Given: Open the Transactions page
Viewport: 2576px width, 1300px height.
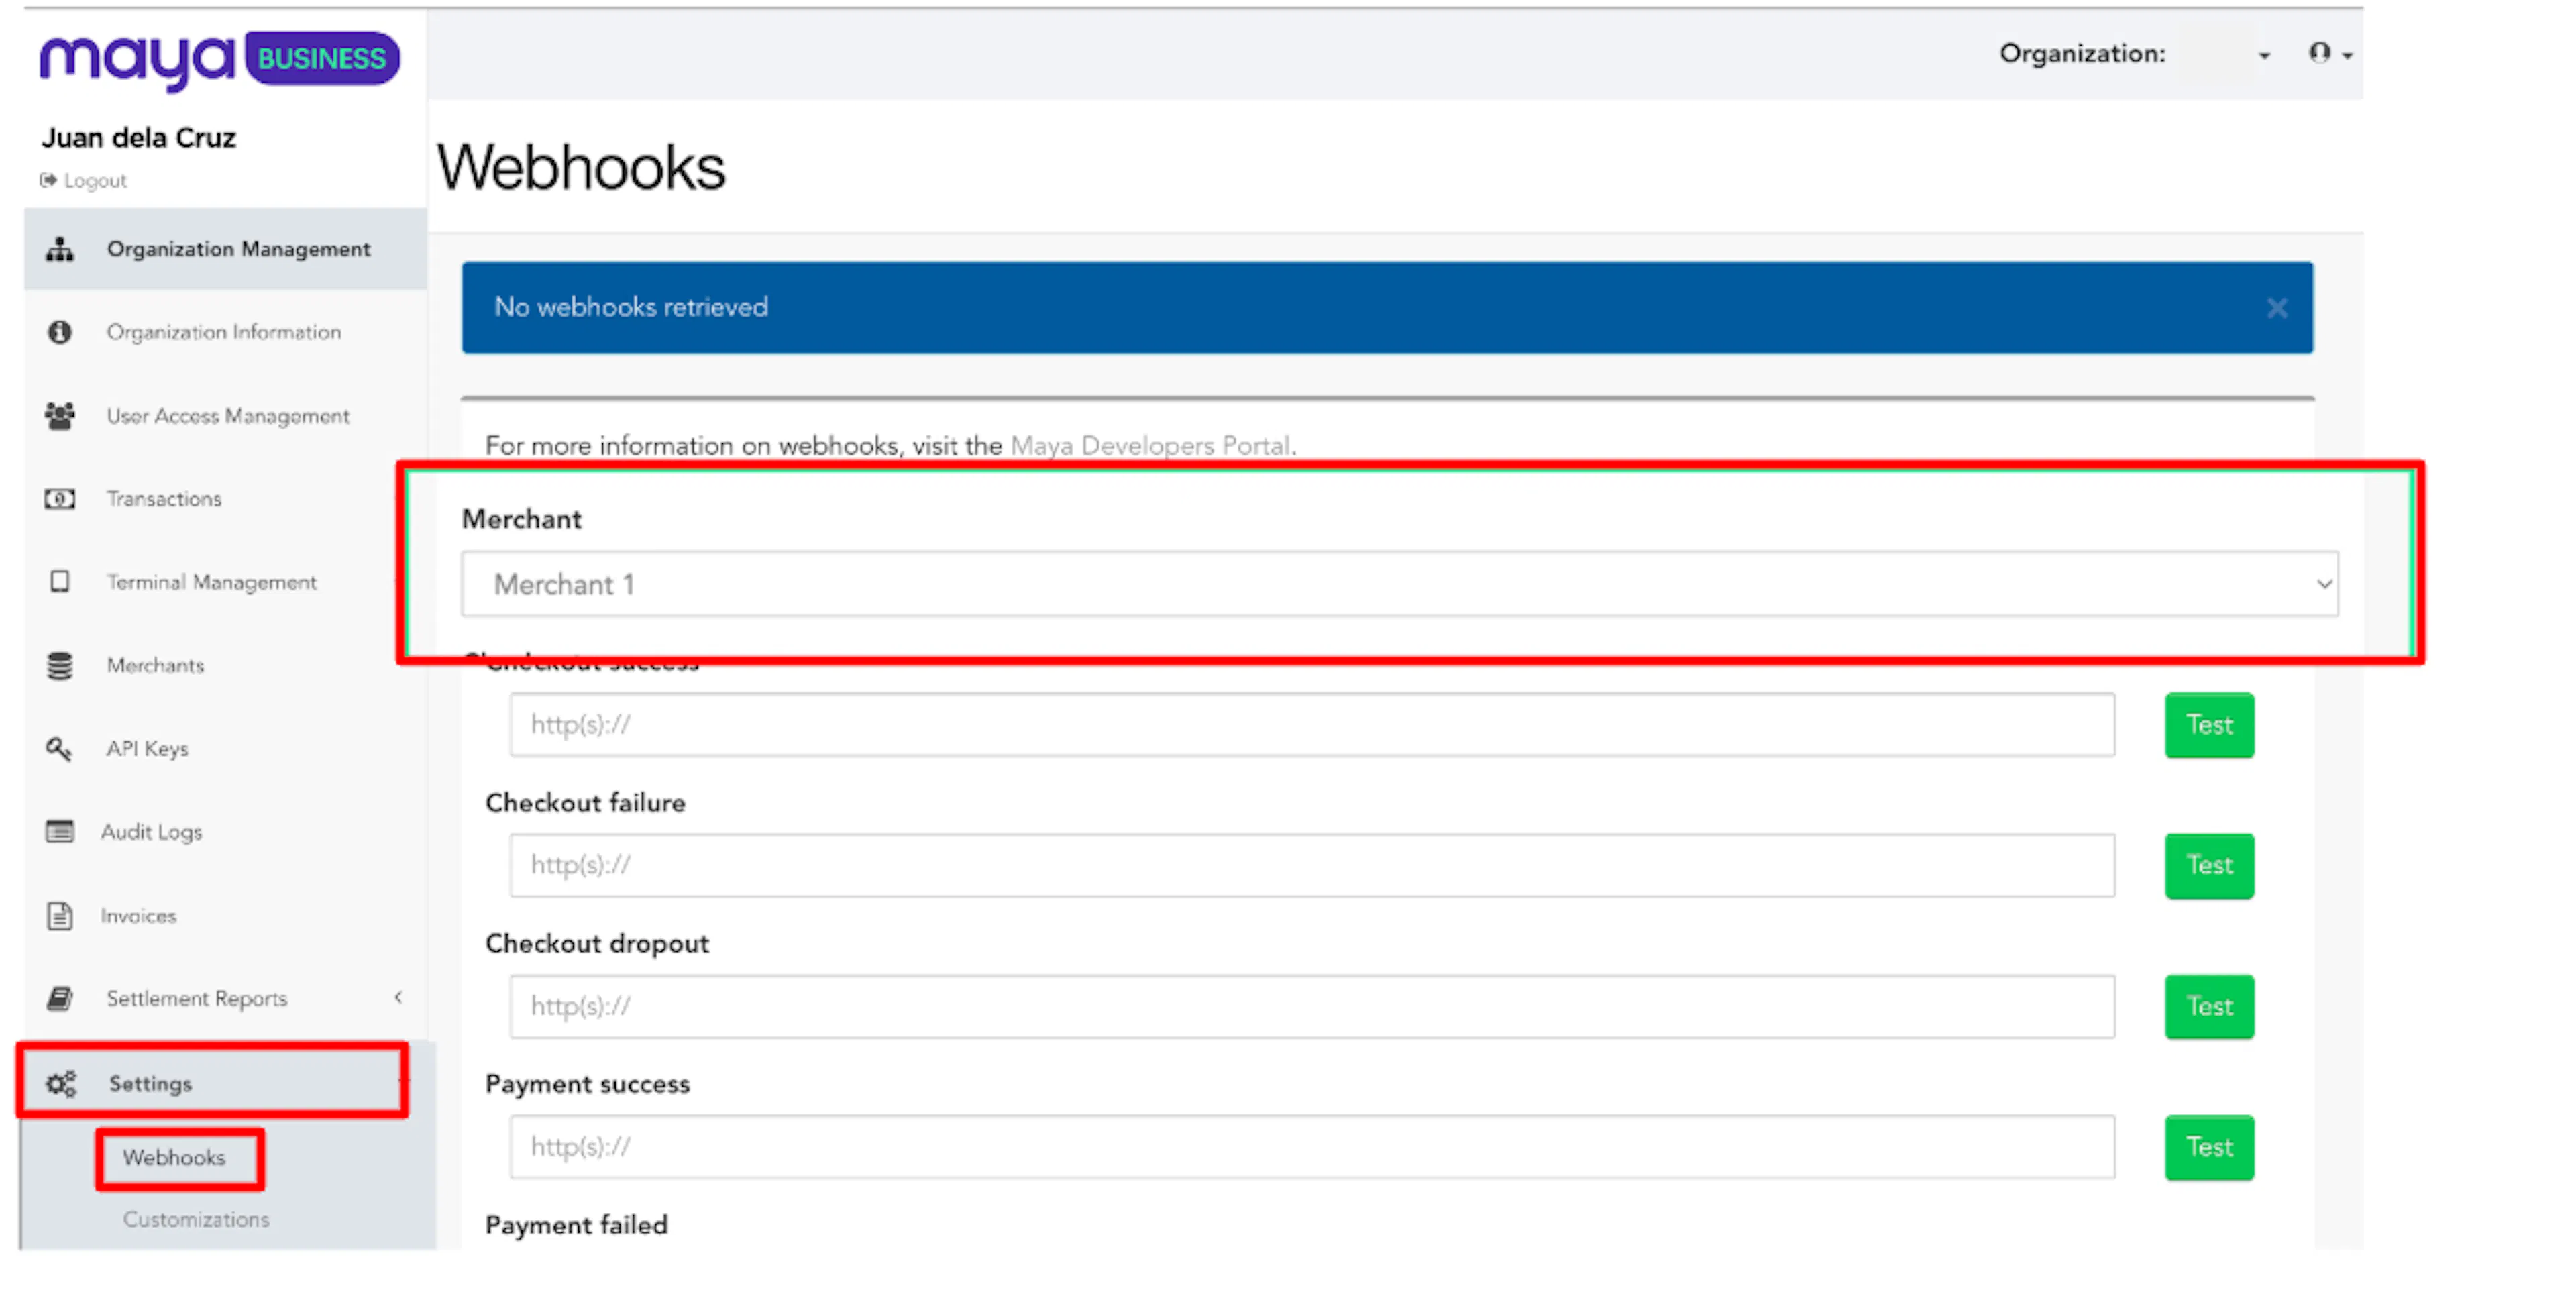Looking at the screenshot, I should click(164, 499).
